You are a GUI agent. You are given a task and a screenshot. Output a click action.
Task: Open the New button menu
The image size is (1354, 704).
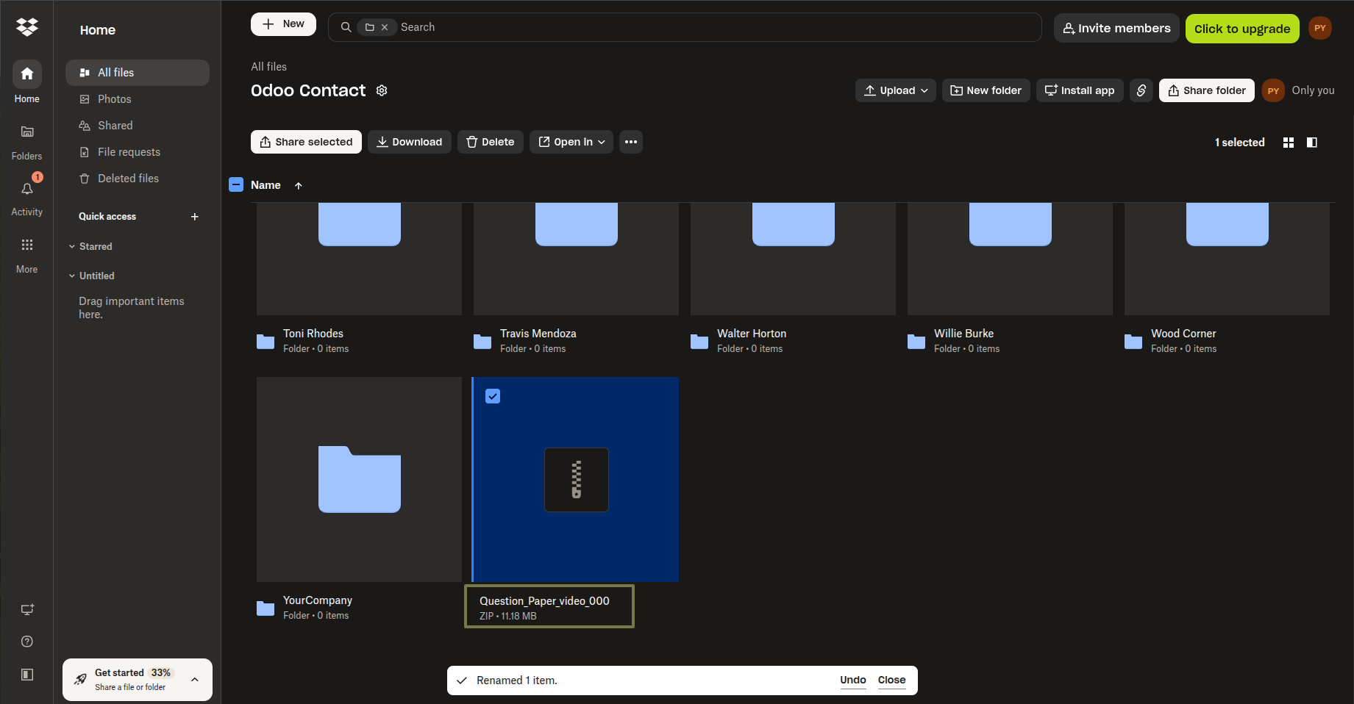tap(283, 24)
